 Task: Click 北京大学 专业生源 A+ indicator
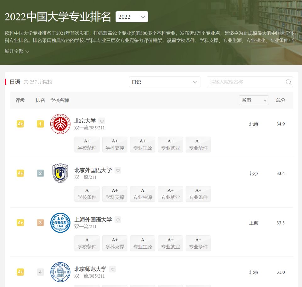point(143,145)
